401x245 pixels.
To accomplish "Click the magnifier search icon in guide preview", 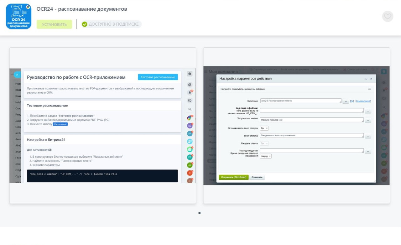I will [190, 109].
